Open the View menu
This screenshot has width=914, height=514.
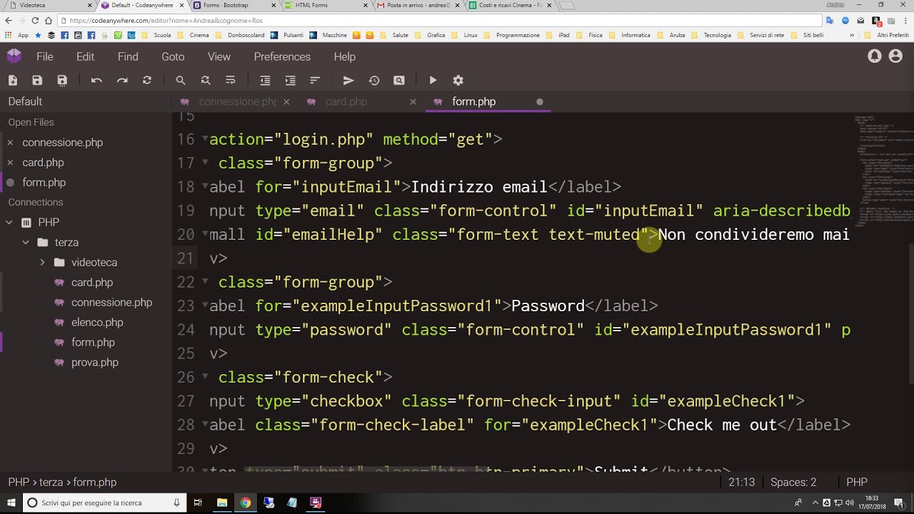click(x=219, y=56)
